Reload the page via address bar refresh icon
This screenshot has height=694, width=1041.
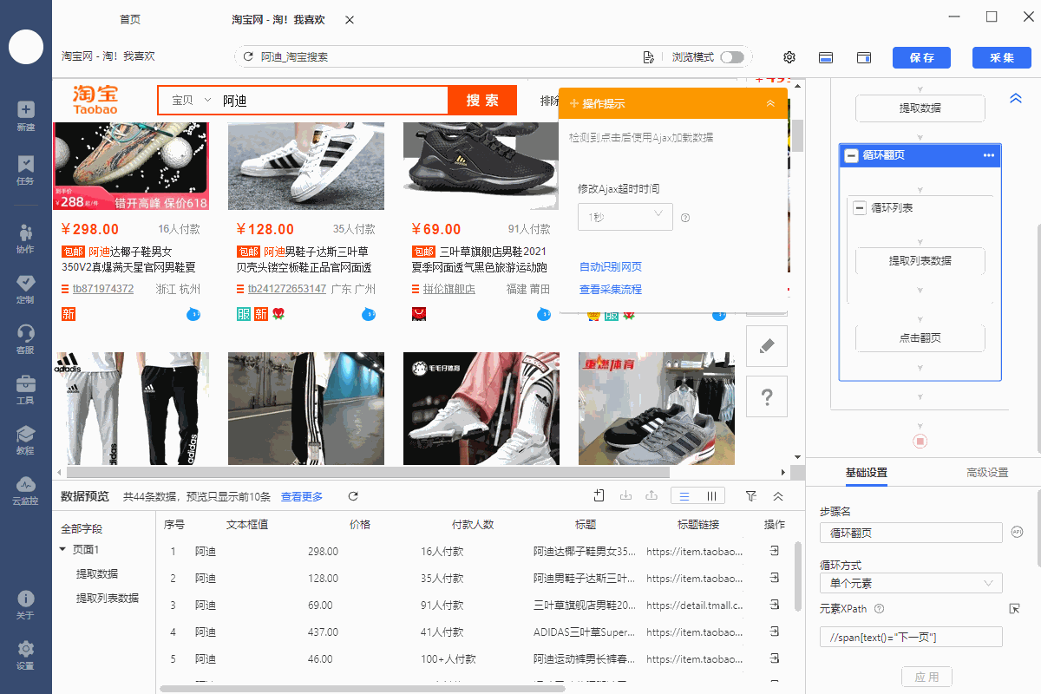pyautogui.click(x=249, y=57)
